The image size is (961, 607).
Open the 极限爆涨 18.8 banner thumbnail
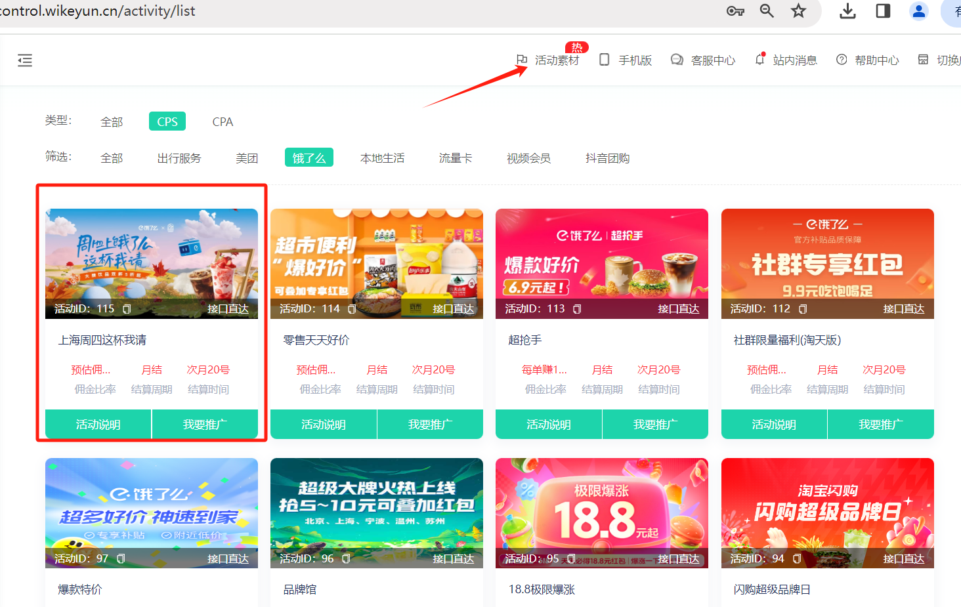click(602, 513)
